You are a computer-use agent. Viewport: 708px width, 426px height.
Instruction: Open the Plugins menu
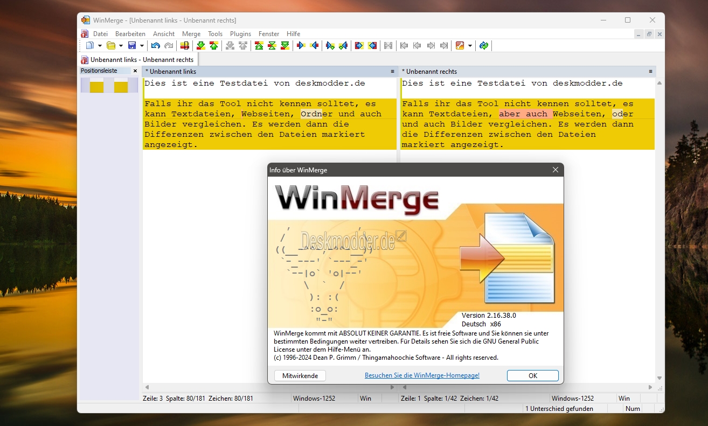tap(241, 33)
